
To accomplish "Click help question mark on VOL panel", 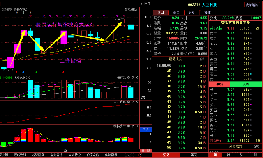I will pos(133,78).
